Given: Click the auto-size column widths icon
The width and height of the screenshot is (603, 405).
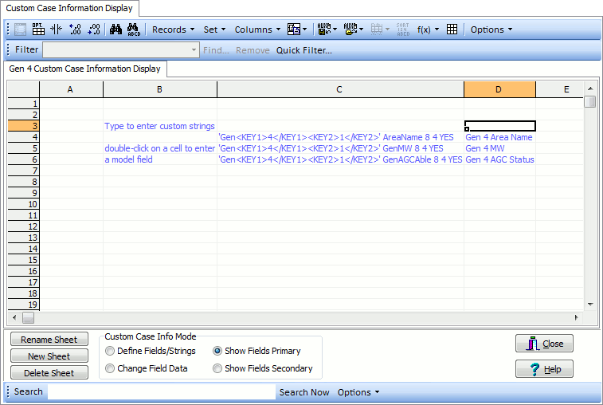Looking at the screenshot, I should pos(56,29).
